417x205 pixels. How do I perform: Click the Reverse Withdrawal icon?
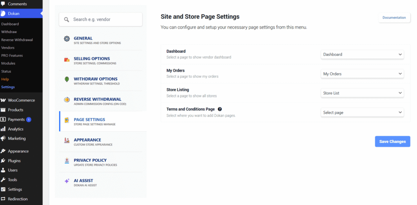[x=67, y=100]
